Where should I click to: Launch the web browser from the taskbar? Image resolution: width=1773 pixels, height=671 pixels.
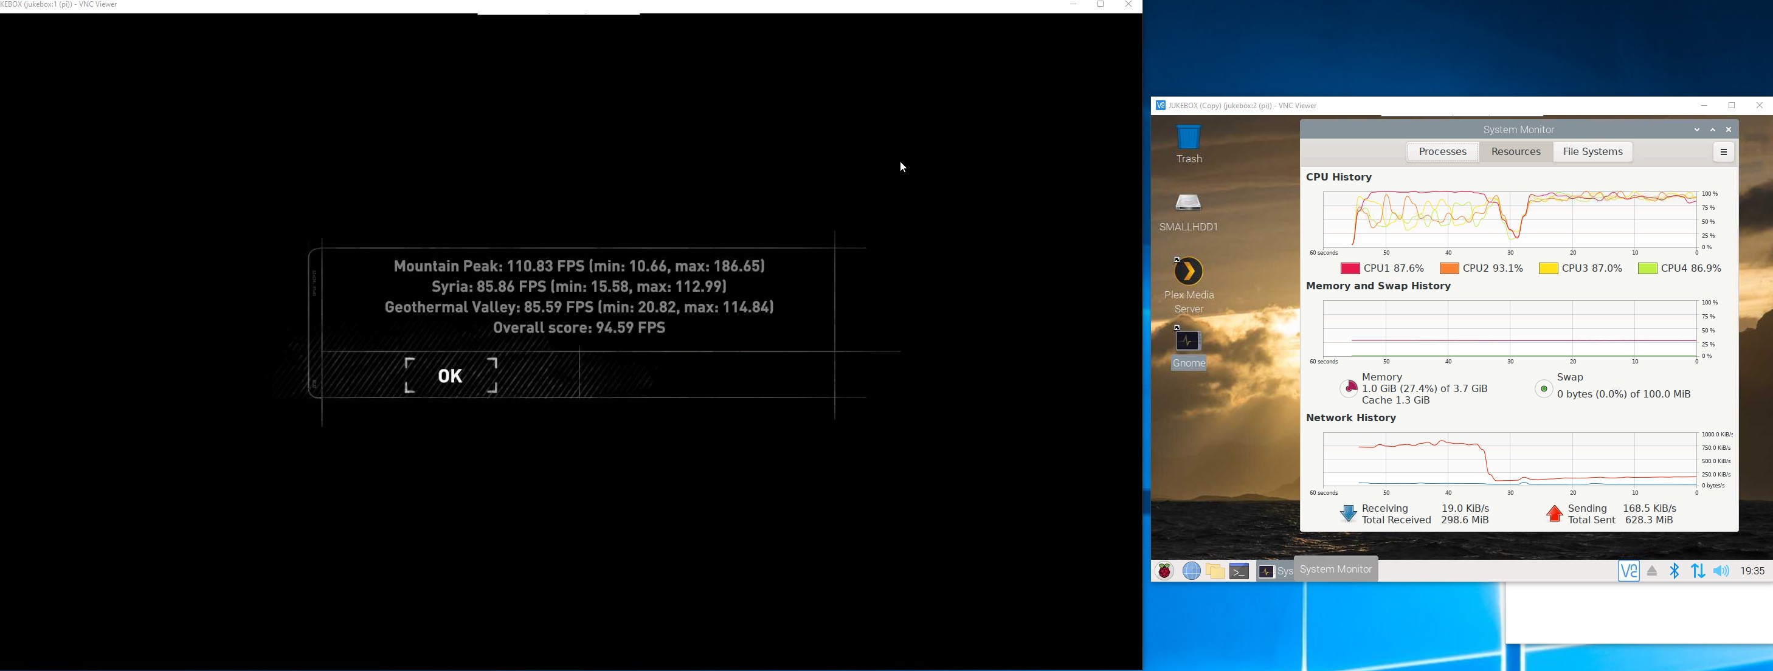pyautogui.click(x=1191, y=571)
